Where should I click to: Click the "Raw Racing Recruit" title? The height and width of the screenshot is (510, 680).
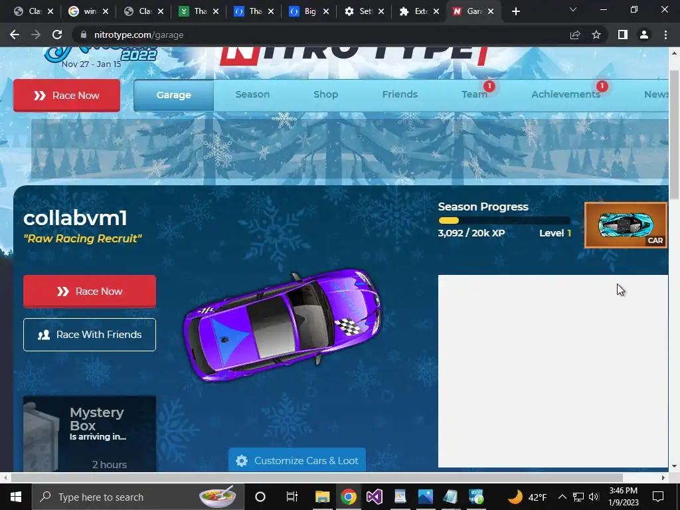[x=82, y=238]
